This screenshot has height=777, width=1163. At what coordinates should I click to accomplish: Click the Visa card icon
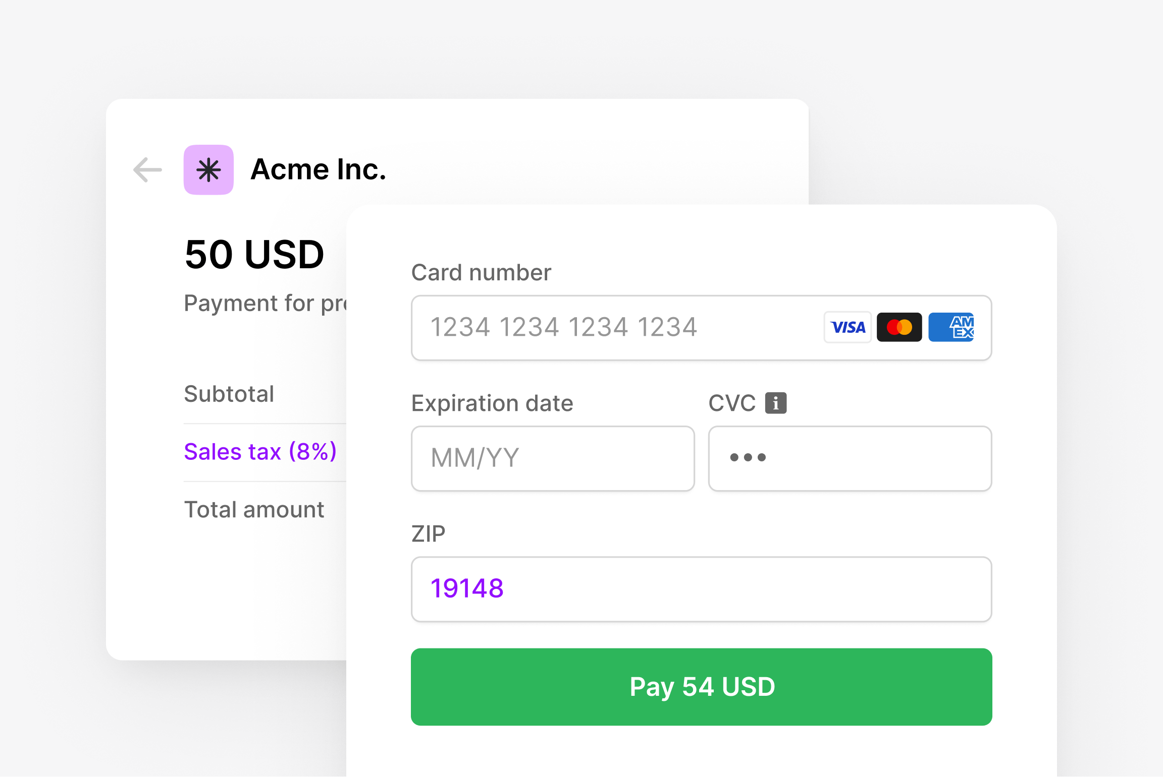pyautogui.click(x=847, y=327)
